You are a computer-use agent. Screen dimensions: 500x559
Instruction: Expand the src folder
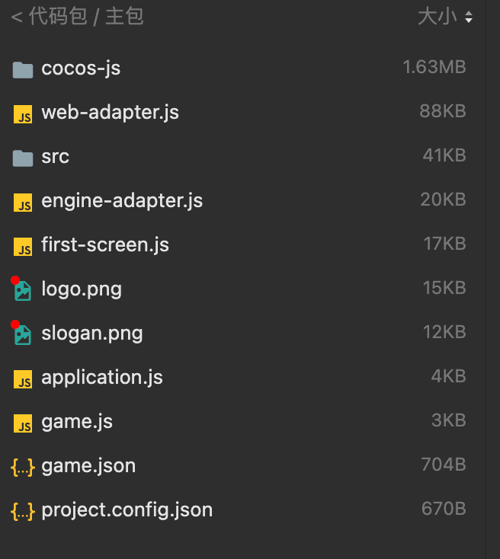point(55,157)
